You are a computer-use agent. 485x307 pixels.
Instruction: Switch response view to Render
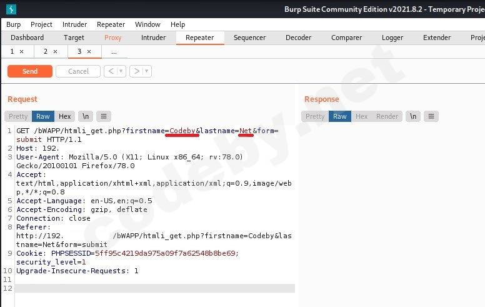pos(387,116)
